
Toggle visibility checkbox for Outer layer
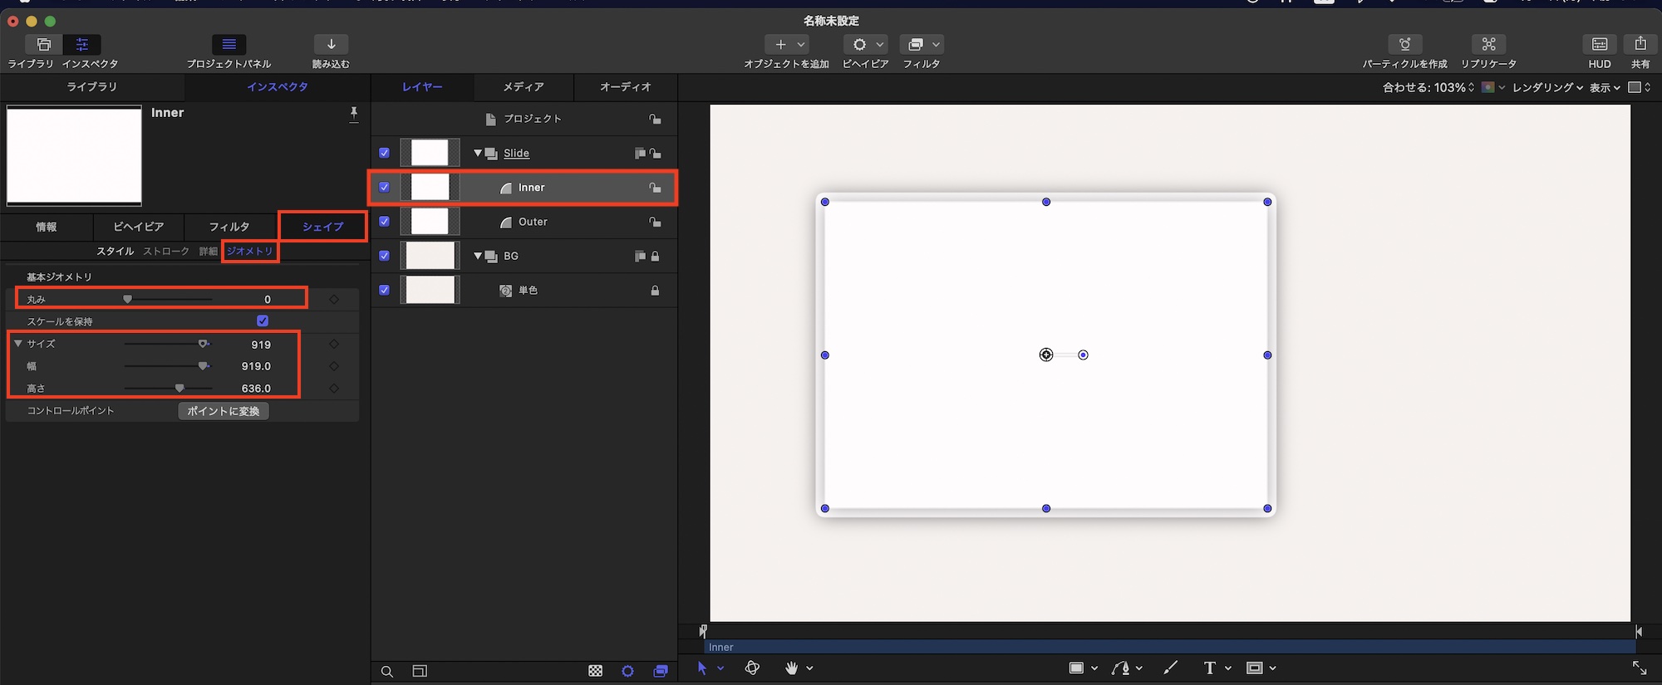pyautogui.click(x=384, y=222)
